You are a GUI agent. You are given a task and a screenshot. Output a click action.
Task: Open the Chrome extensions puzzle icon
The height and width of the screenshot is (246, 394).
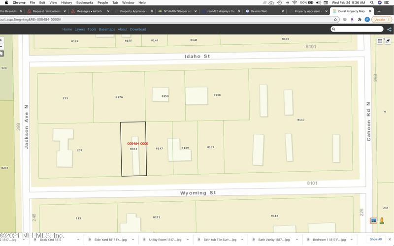tap(360, 19)
